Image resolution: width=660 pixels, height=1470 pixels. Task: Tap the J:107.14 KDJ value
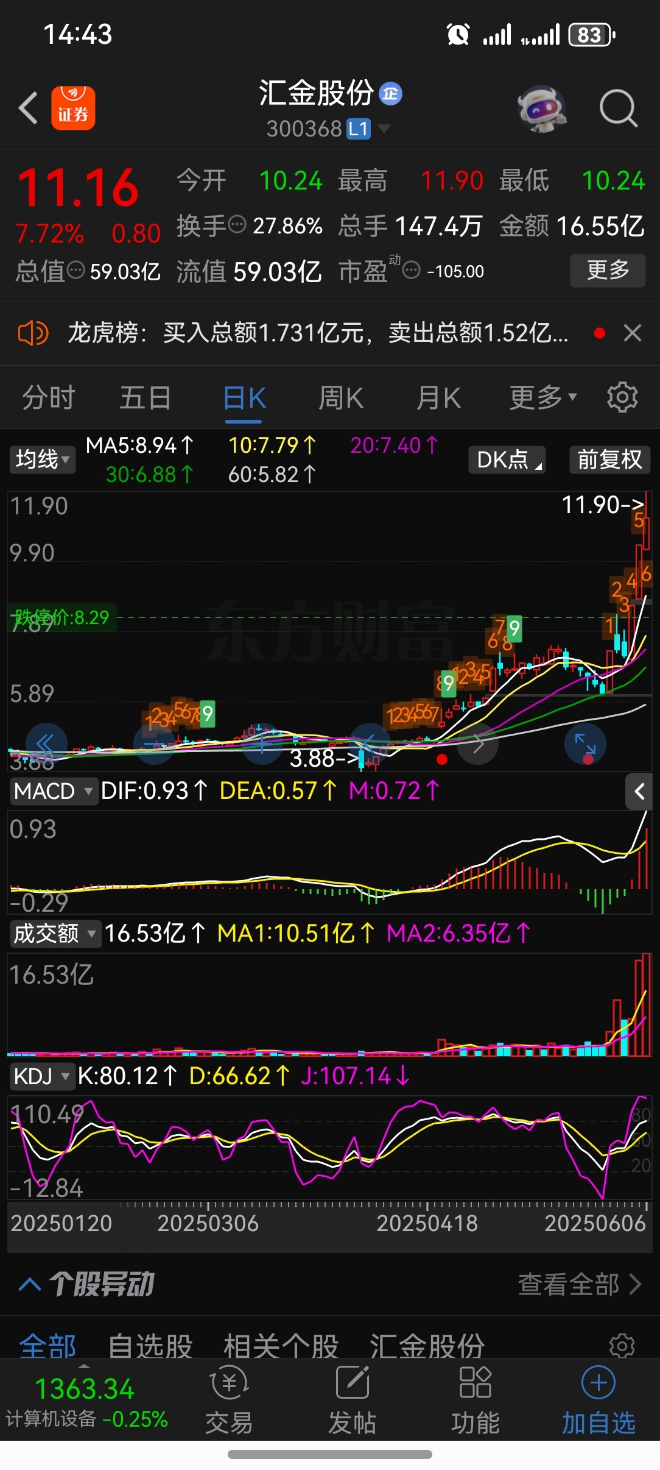pos(355,1076)
